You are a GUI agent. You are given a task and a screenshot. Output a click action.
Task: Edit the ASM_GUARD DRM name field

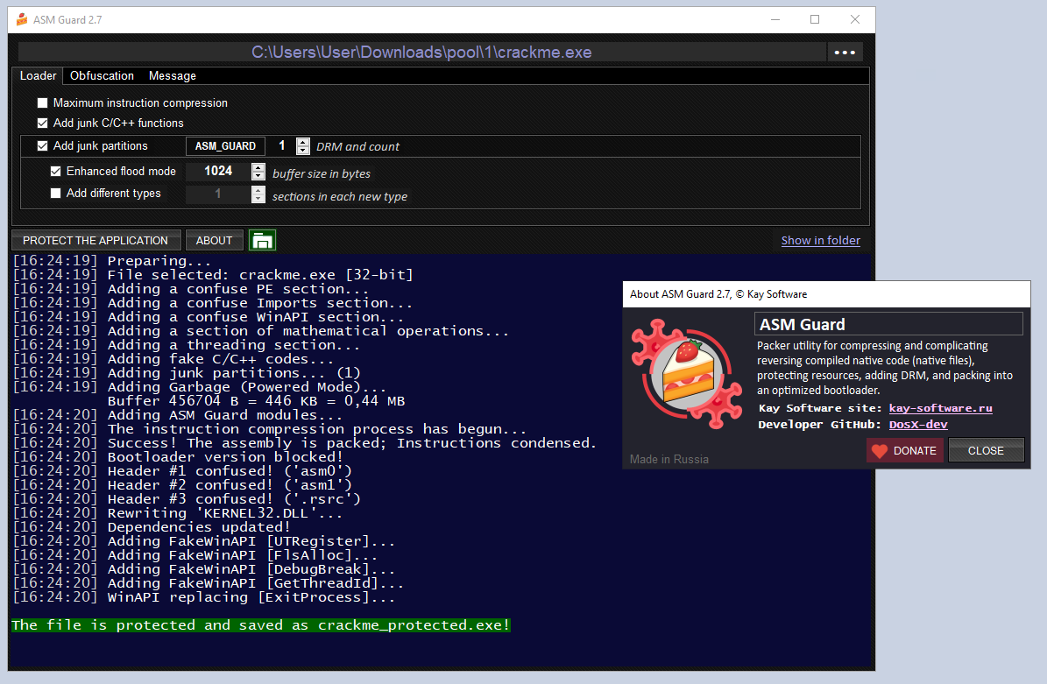(x=225, y=146)
